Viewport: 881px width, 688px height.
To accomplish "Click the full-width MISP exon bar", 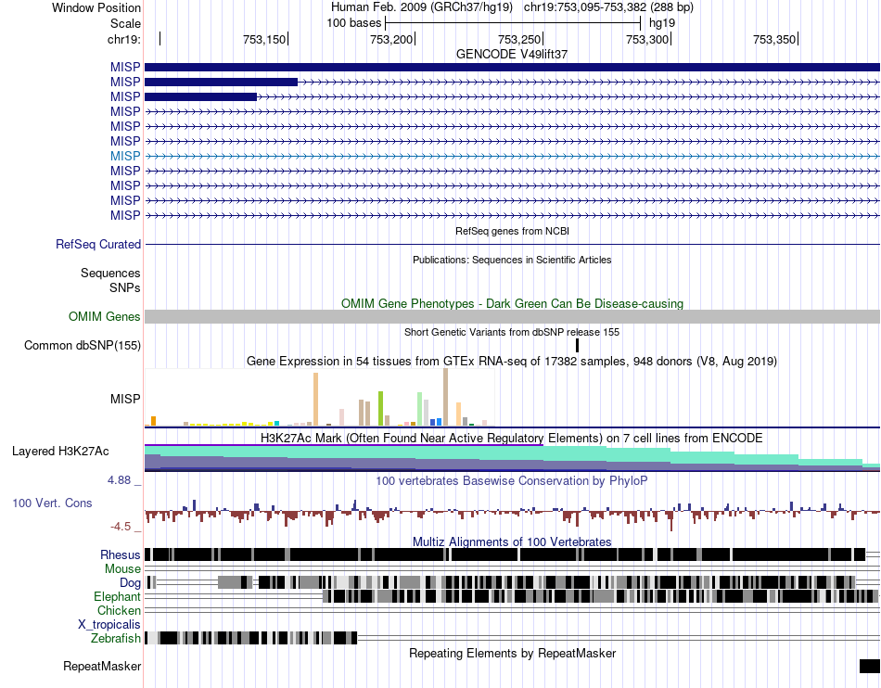I will click(513, 67).
